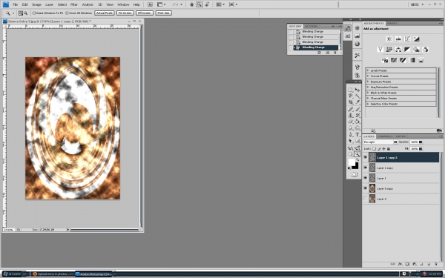Expand Selective Color Presets list
445x278 pixels.
pos(368,104)
